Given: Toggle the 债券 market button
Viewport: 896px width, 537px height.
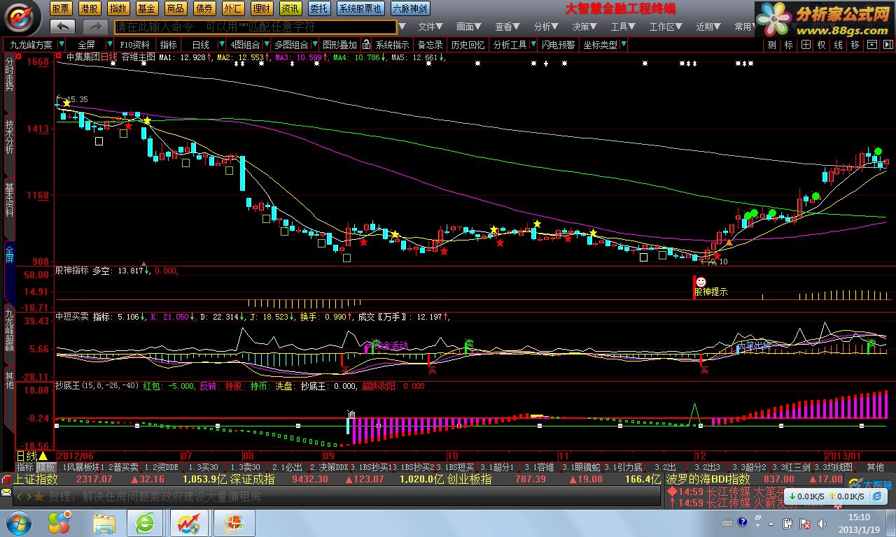Looking at the screenshot, I should (x=204, y=8).
